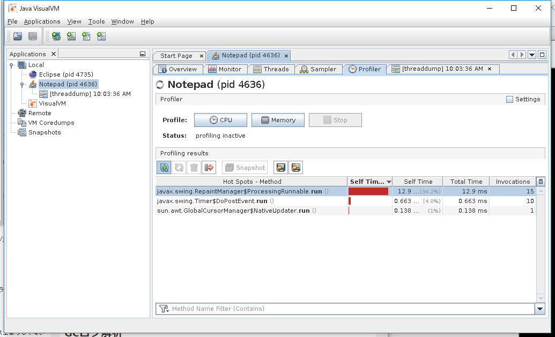Close the Start Page tab
Viewport: 555px width, 337px height.
click(202, 56)
